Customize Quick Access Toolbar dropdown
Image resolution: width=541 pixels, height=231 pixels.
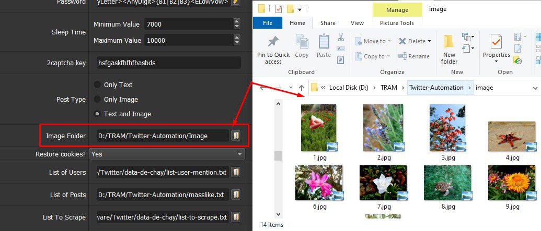(300, 9)
